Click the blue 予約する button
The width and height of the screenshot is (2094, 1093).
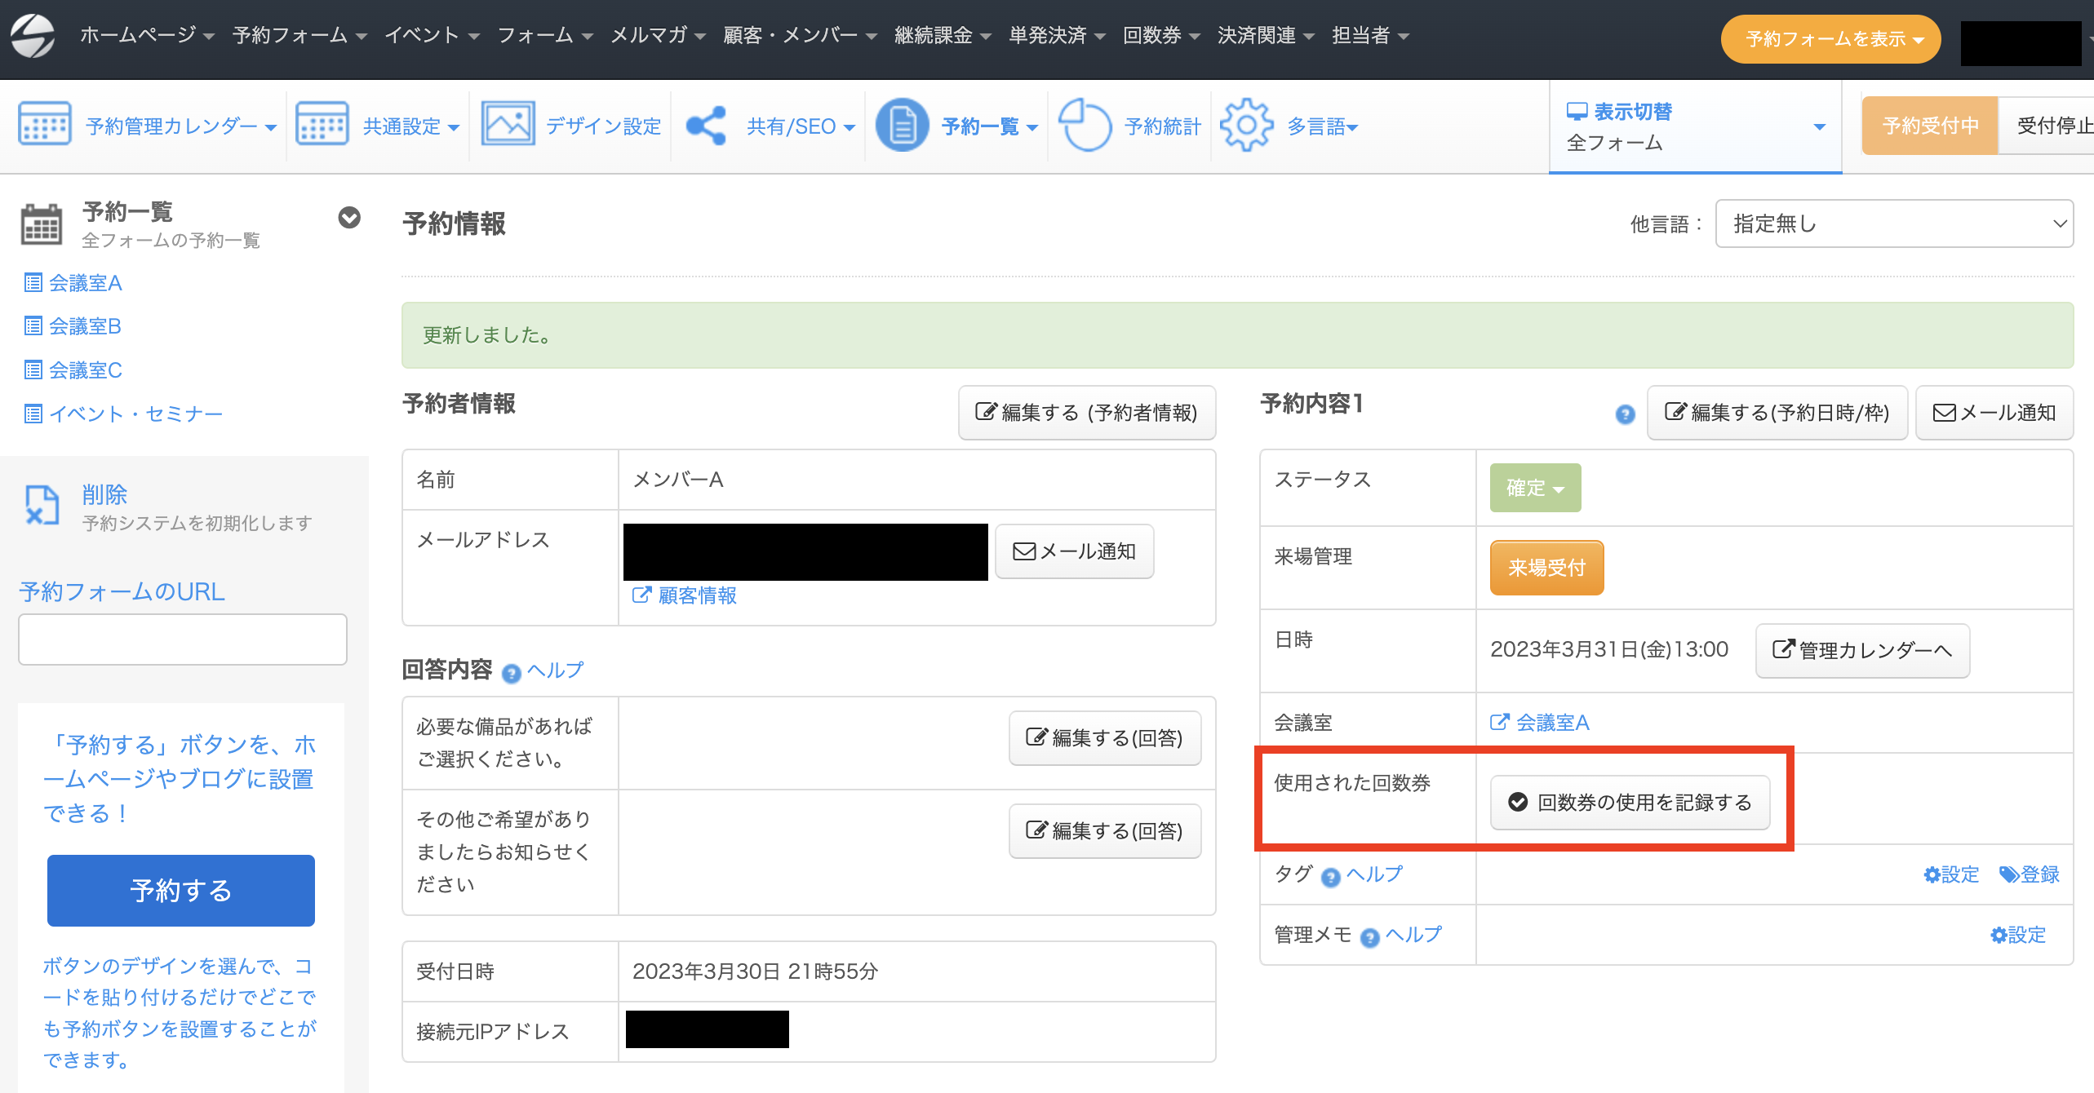[x=180, y=890]
